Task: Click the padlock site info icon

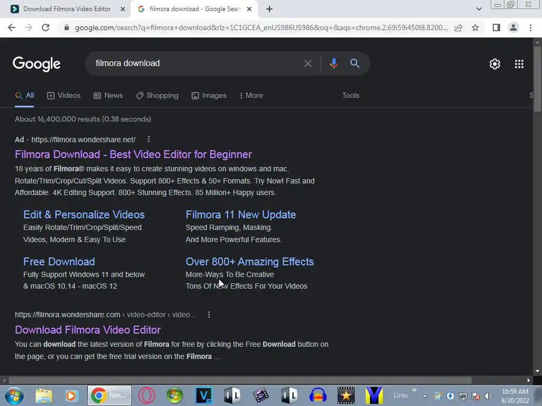Action: [x=66, y=27]
